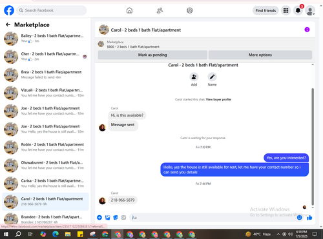Click the choose sticker icon
The width and height of the screenshot is (323, 239).
tap(116, 218)
